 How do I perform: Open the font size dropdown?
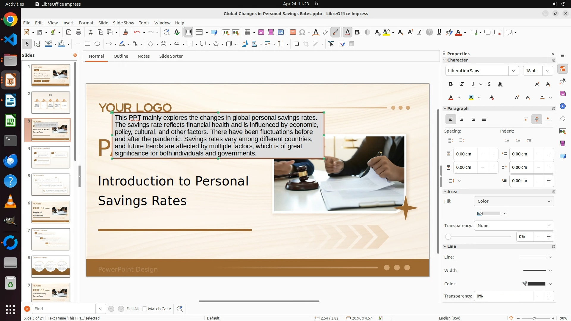[548, 71]
